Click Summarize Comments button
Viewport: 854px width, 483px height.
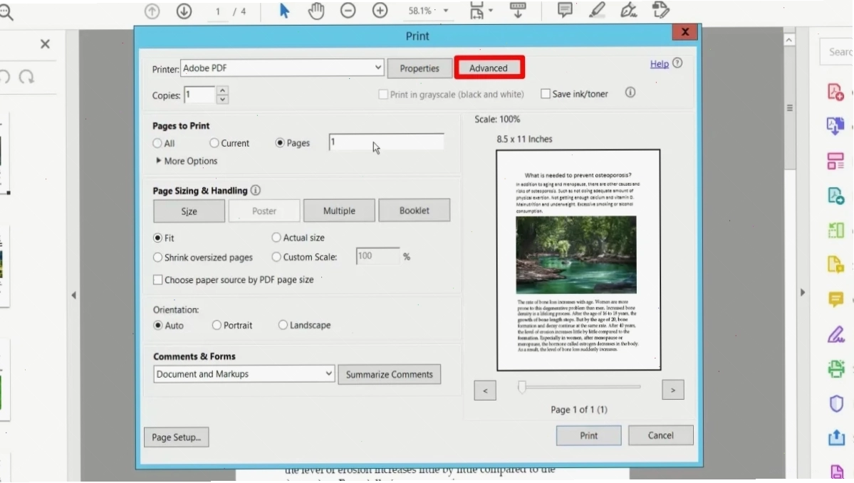pyautogui.click(x=390, y=374)
